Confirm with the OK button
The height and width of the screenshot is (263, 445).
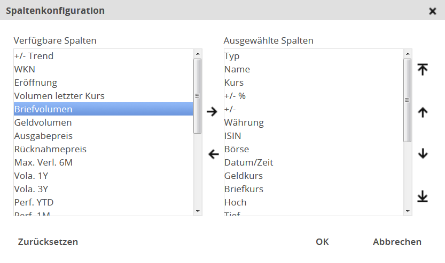322,242
